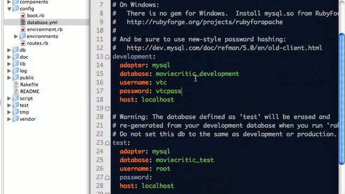The width and height of the screenshot is (345, 194).
Task: Click 'localhost' host value on line 18
Action: tap(158, 99)
